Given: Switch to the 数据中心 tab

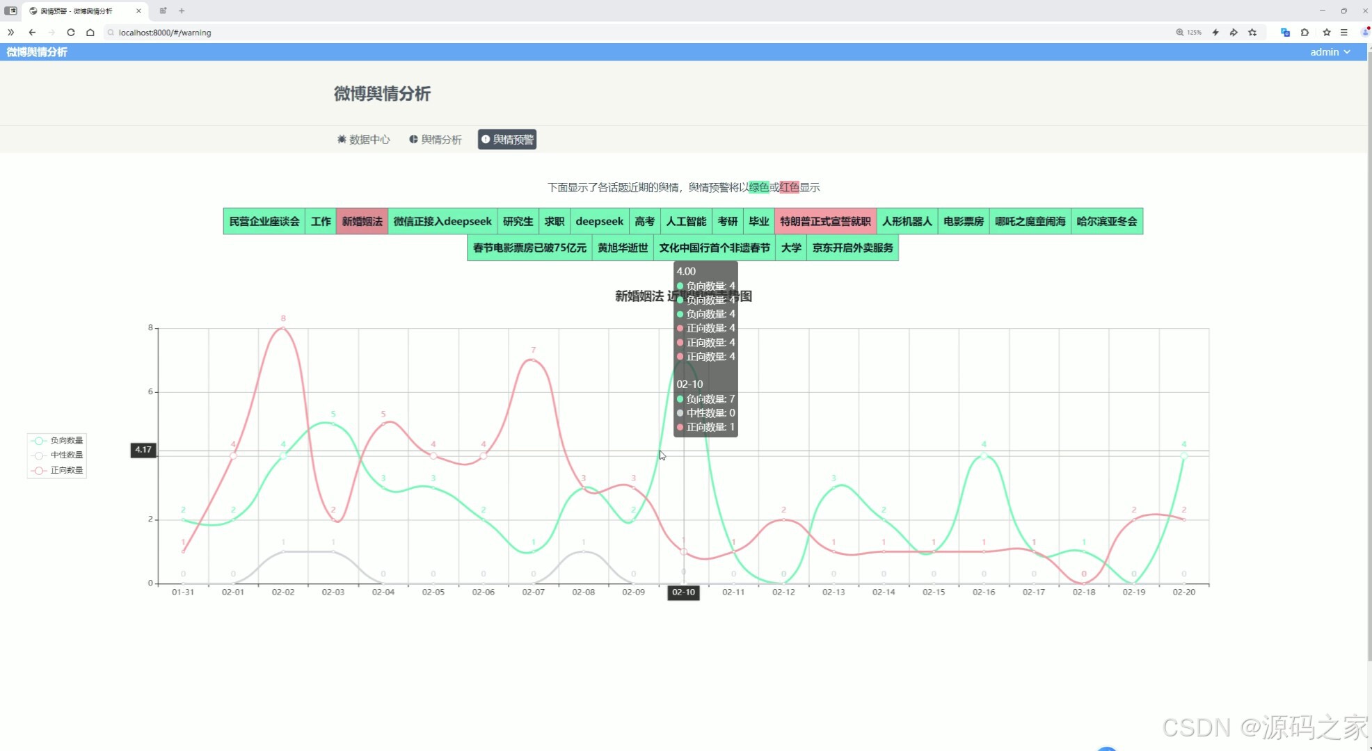Looking at the screenshot, I should [363, 139].
